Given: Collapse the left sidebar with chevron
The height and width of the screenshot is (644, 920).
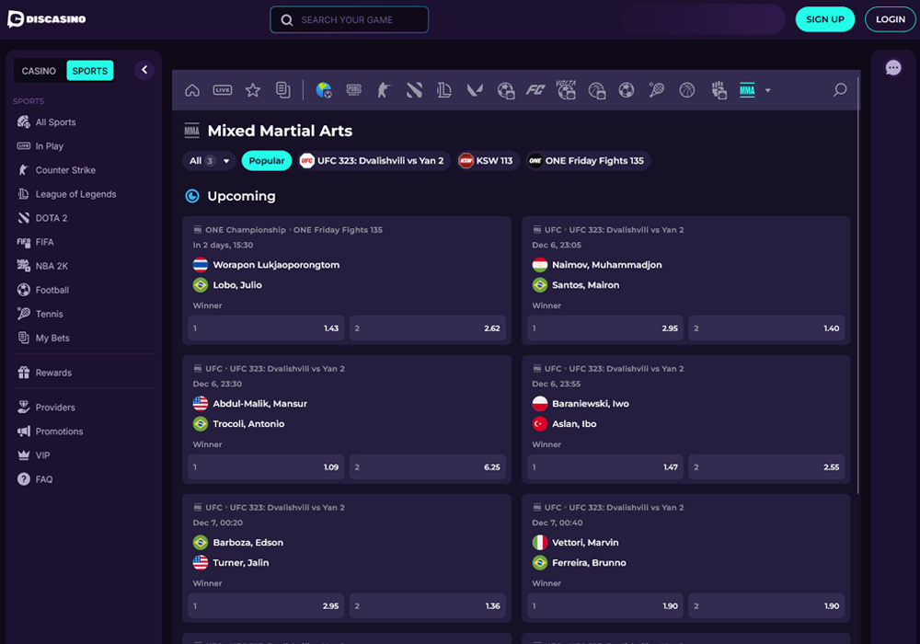Looking at the screenshot, I should point(144,70).
